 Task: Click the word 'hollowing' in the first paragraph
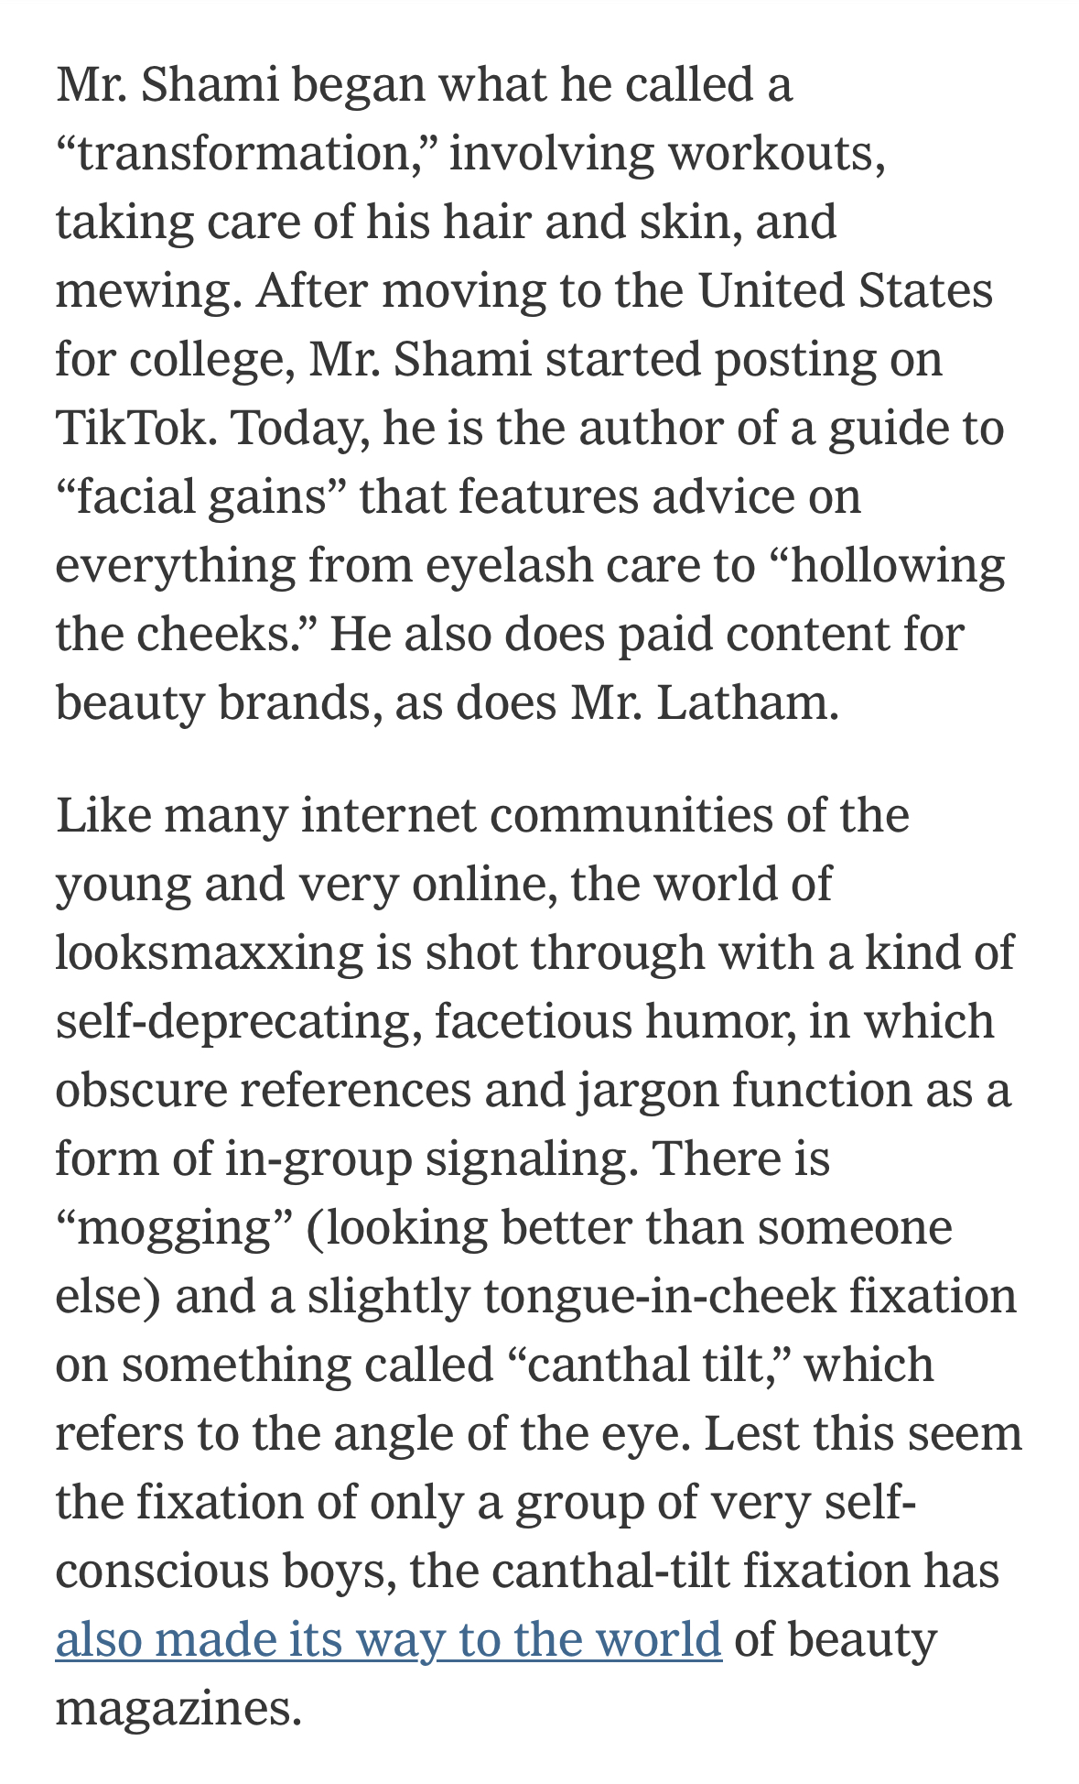tap(897, 567)
